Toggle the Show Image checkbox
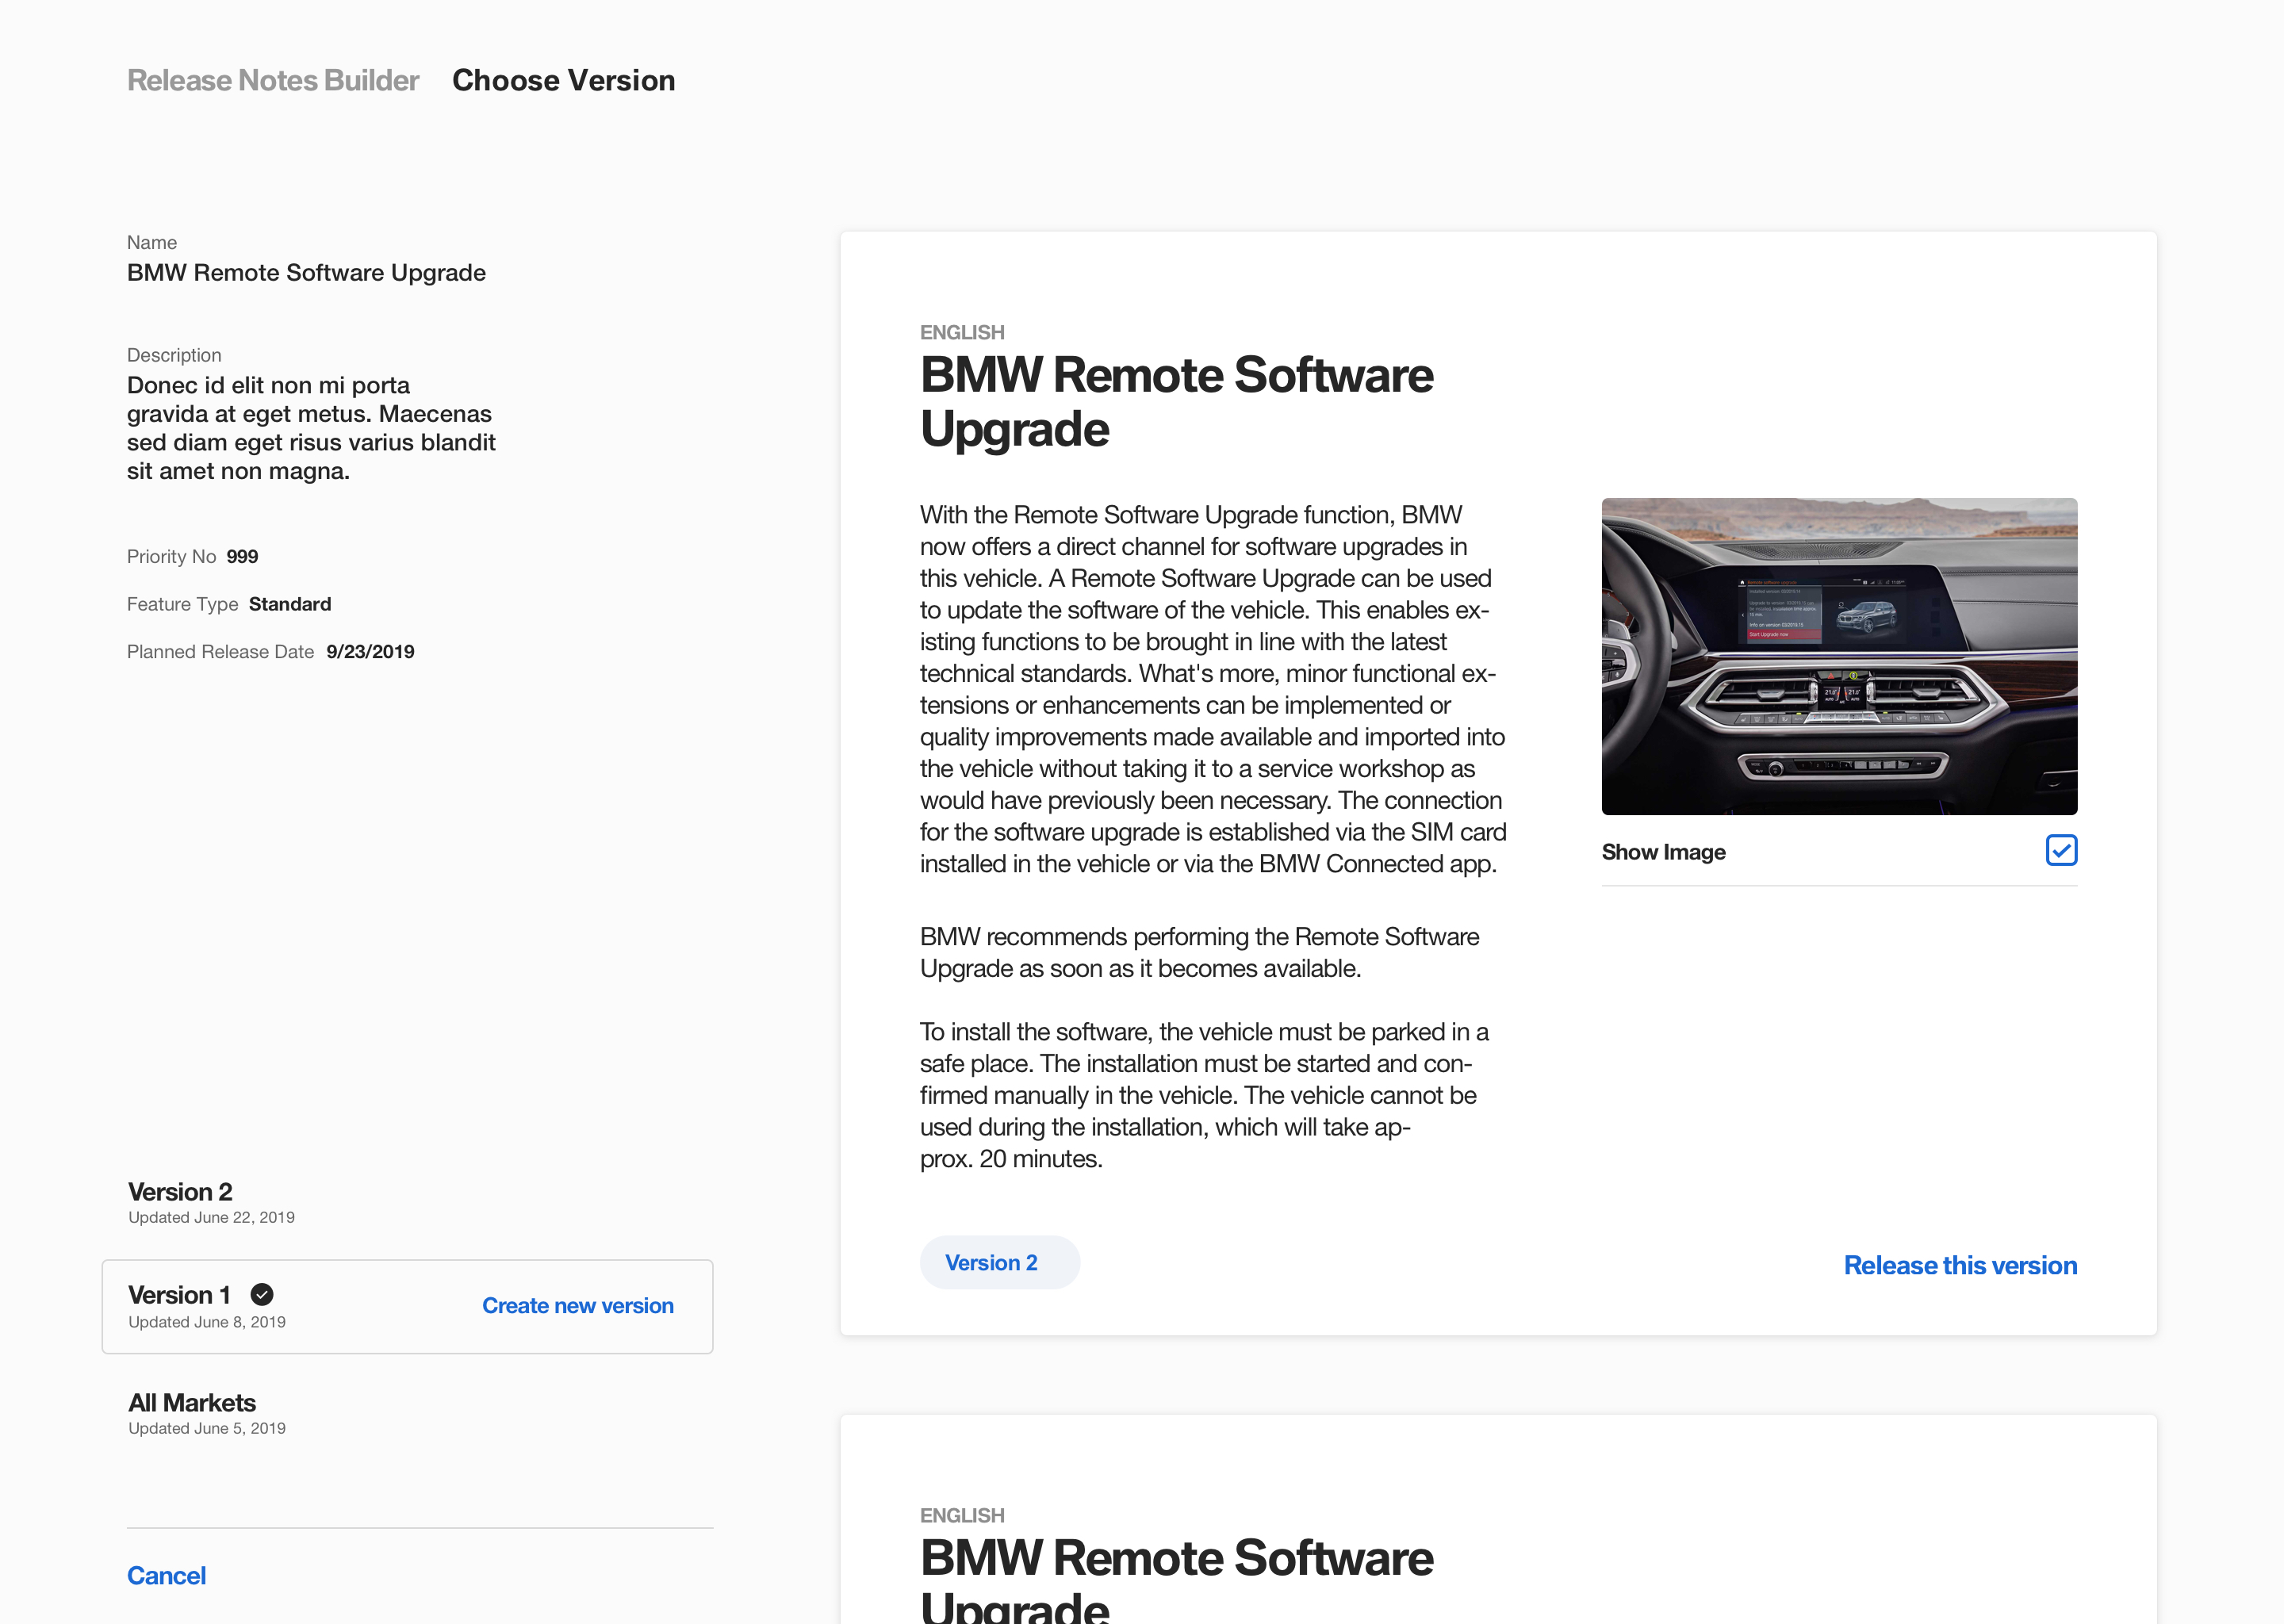The height and width of the screenshot is (1624, 2284). point(2061,850)
